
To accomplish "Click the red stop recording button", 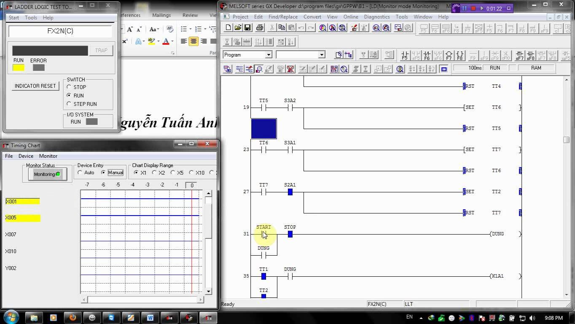I will [473, 8].
